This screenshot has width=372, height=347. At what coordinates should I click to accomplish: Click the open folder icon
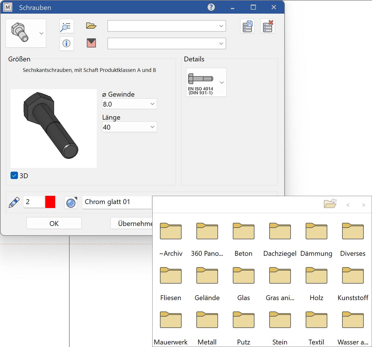91,26
